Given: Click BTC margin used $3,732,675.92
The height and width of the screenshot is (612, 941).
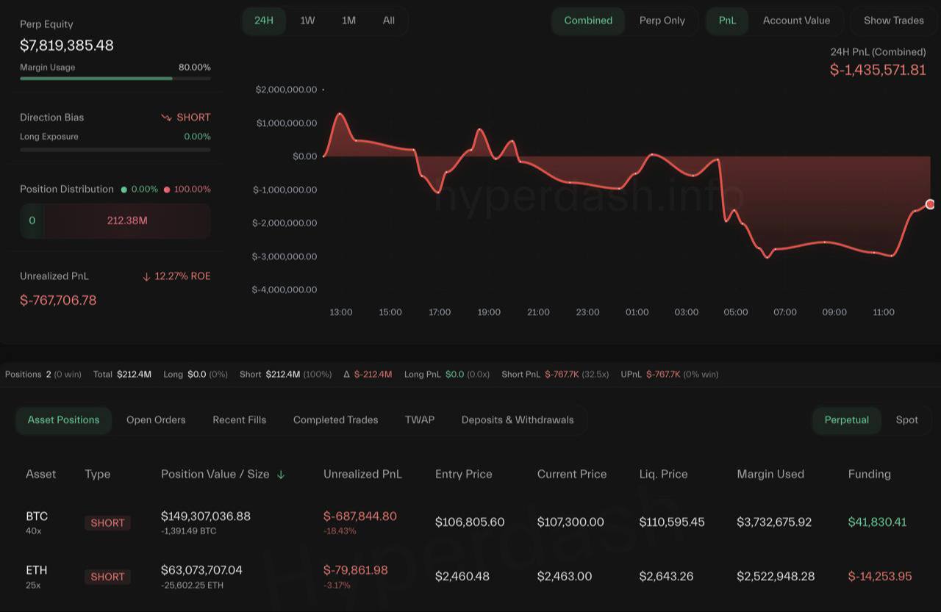Looking at the screenshot, I should 774,522.
